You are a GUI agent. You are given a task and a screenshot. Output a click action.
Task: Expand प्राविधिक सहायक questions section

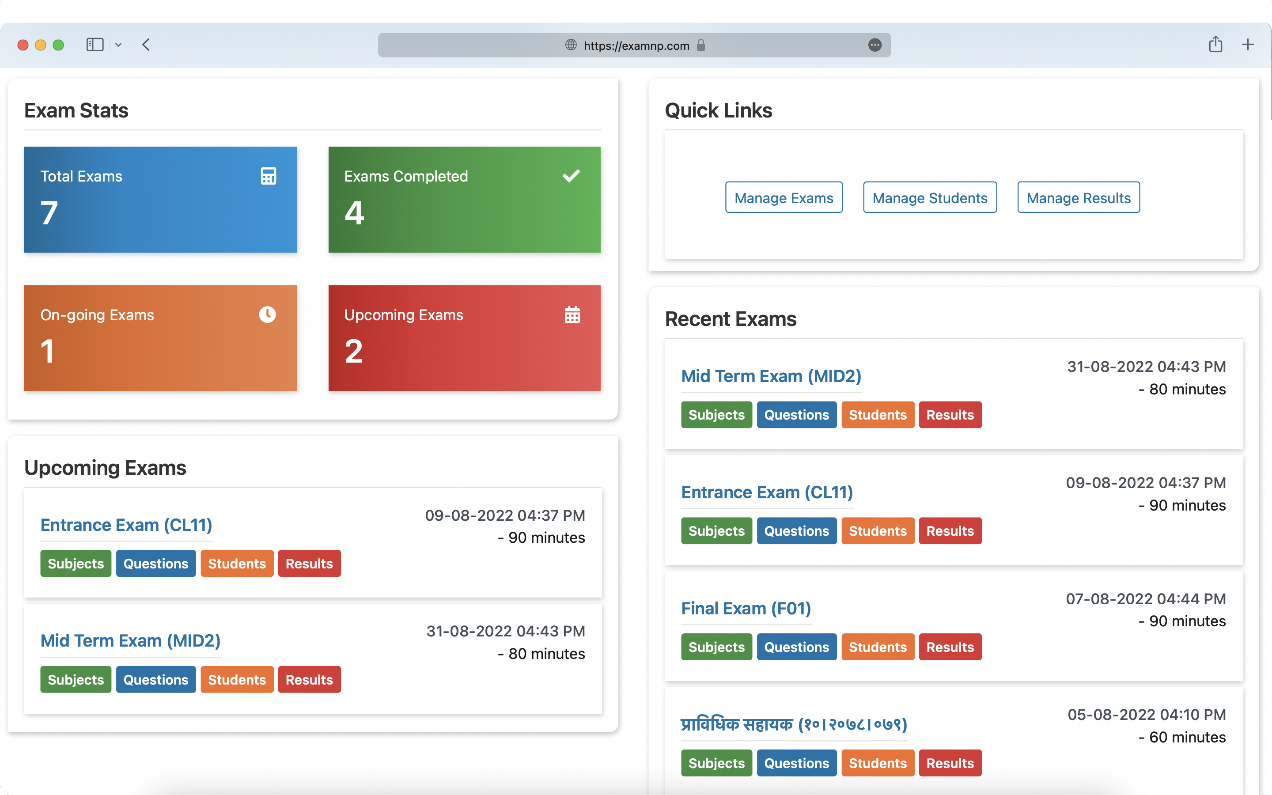[795, 762]
